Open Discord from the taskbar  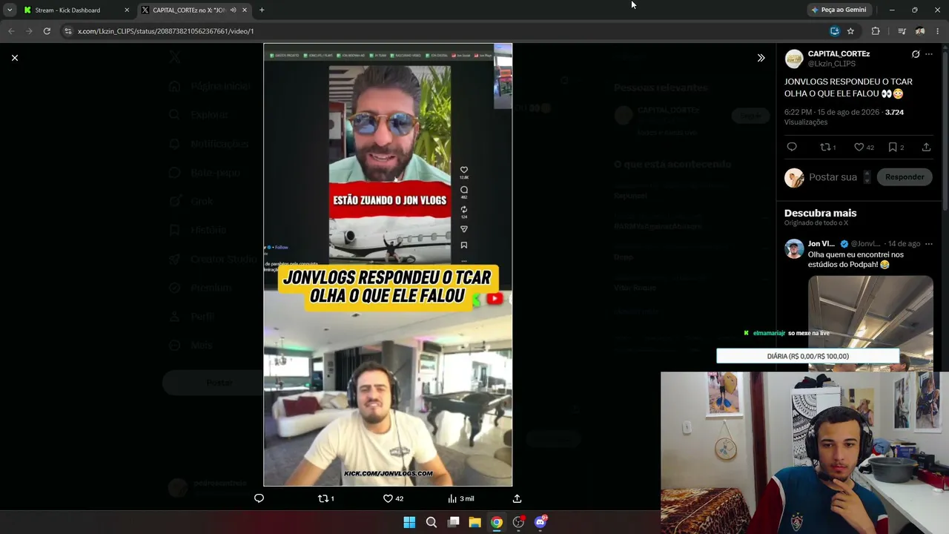(x=540, y=522)
